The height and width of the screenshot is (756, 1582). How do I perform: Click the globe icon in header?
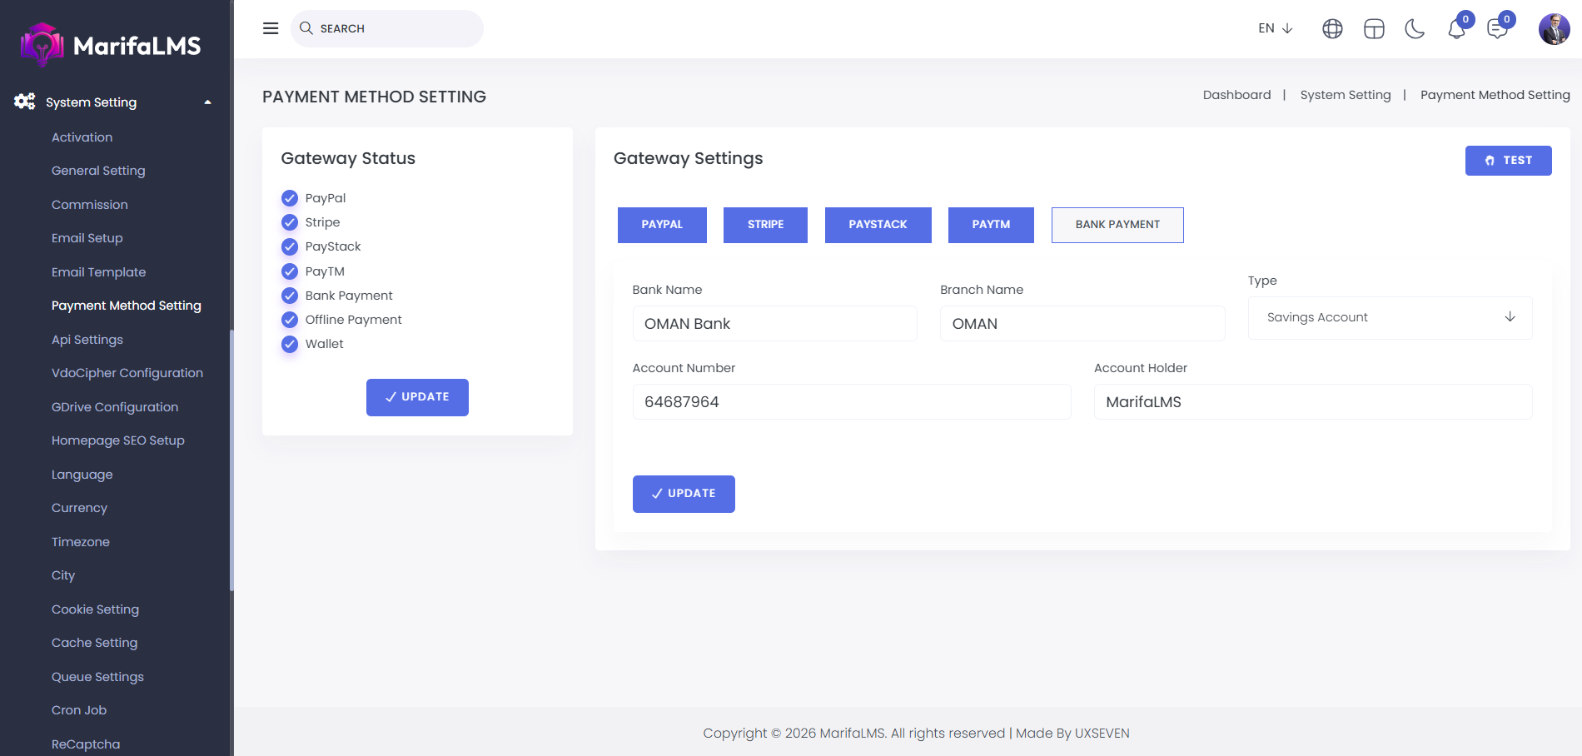tap(1332, 29)
